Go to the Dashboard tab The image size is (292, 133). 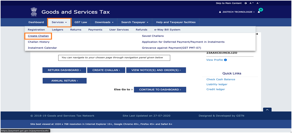coord(36,22)
